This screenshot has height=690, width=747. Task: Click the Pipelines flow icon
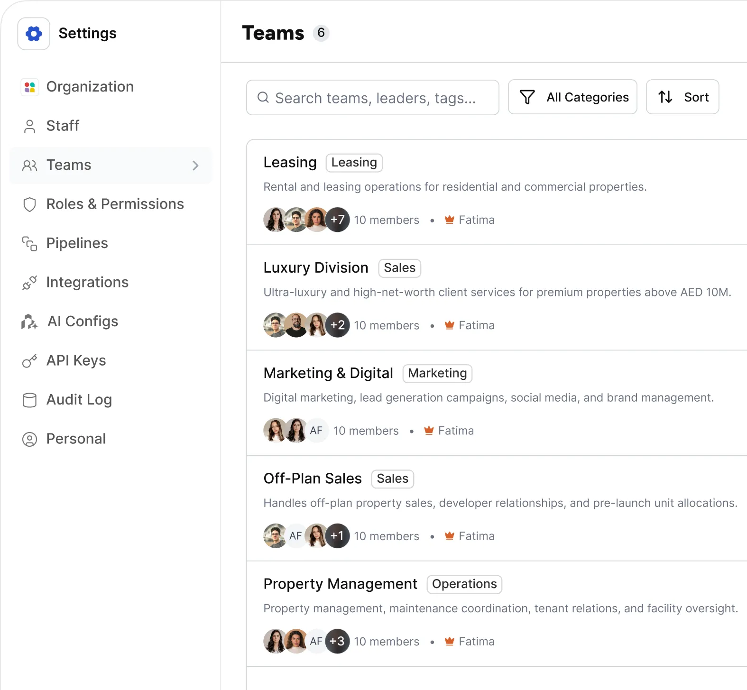29,243
